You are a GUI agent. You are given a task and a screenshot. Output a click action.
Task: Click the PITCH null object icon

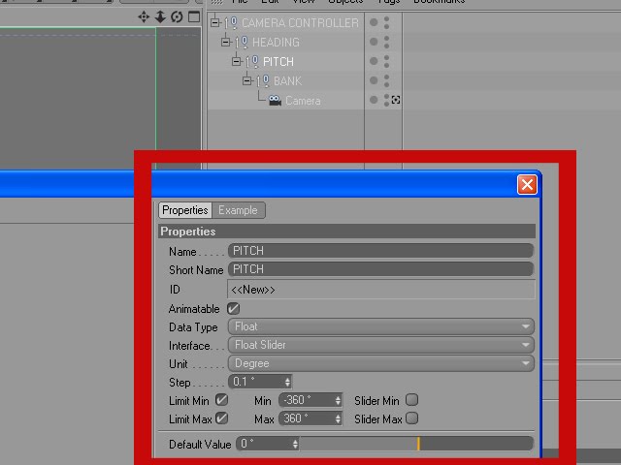[252, 61]
